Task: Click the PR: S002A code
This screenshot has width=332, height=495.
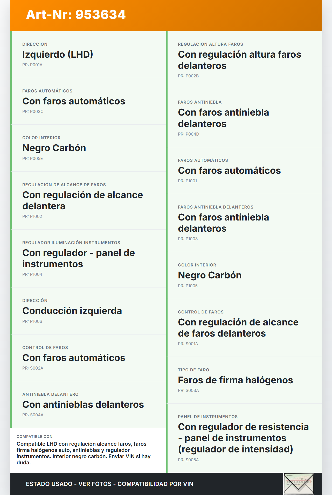Action: (x=33, y=368)
